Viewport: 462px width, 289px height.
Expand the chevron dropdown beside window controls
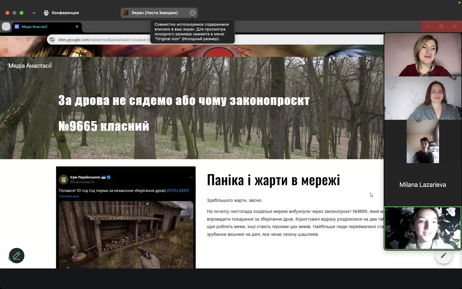click(x=34, y=13)
